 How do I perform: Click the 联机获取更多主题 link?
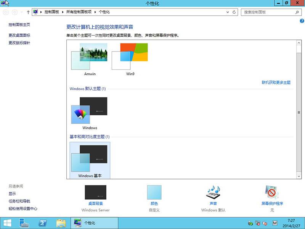click(x=276, y=82)
